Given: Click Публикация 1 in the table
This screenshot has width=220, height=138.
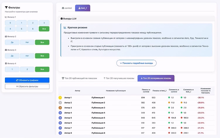Looking at the screenshot, I should pos(98,97).
